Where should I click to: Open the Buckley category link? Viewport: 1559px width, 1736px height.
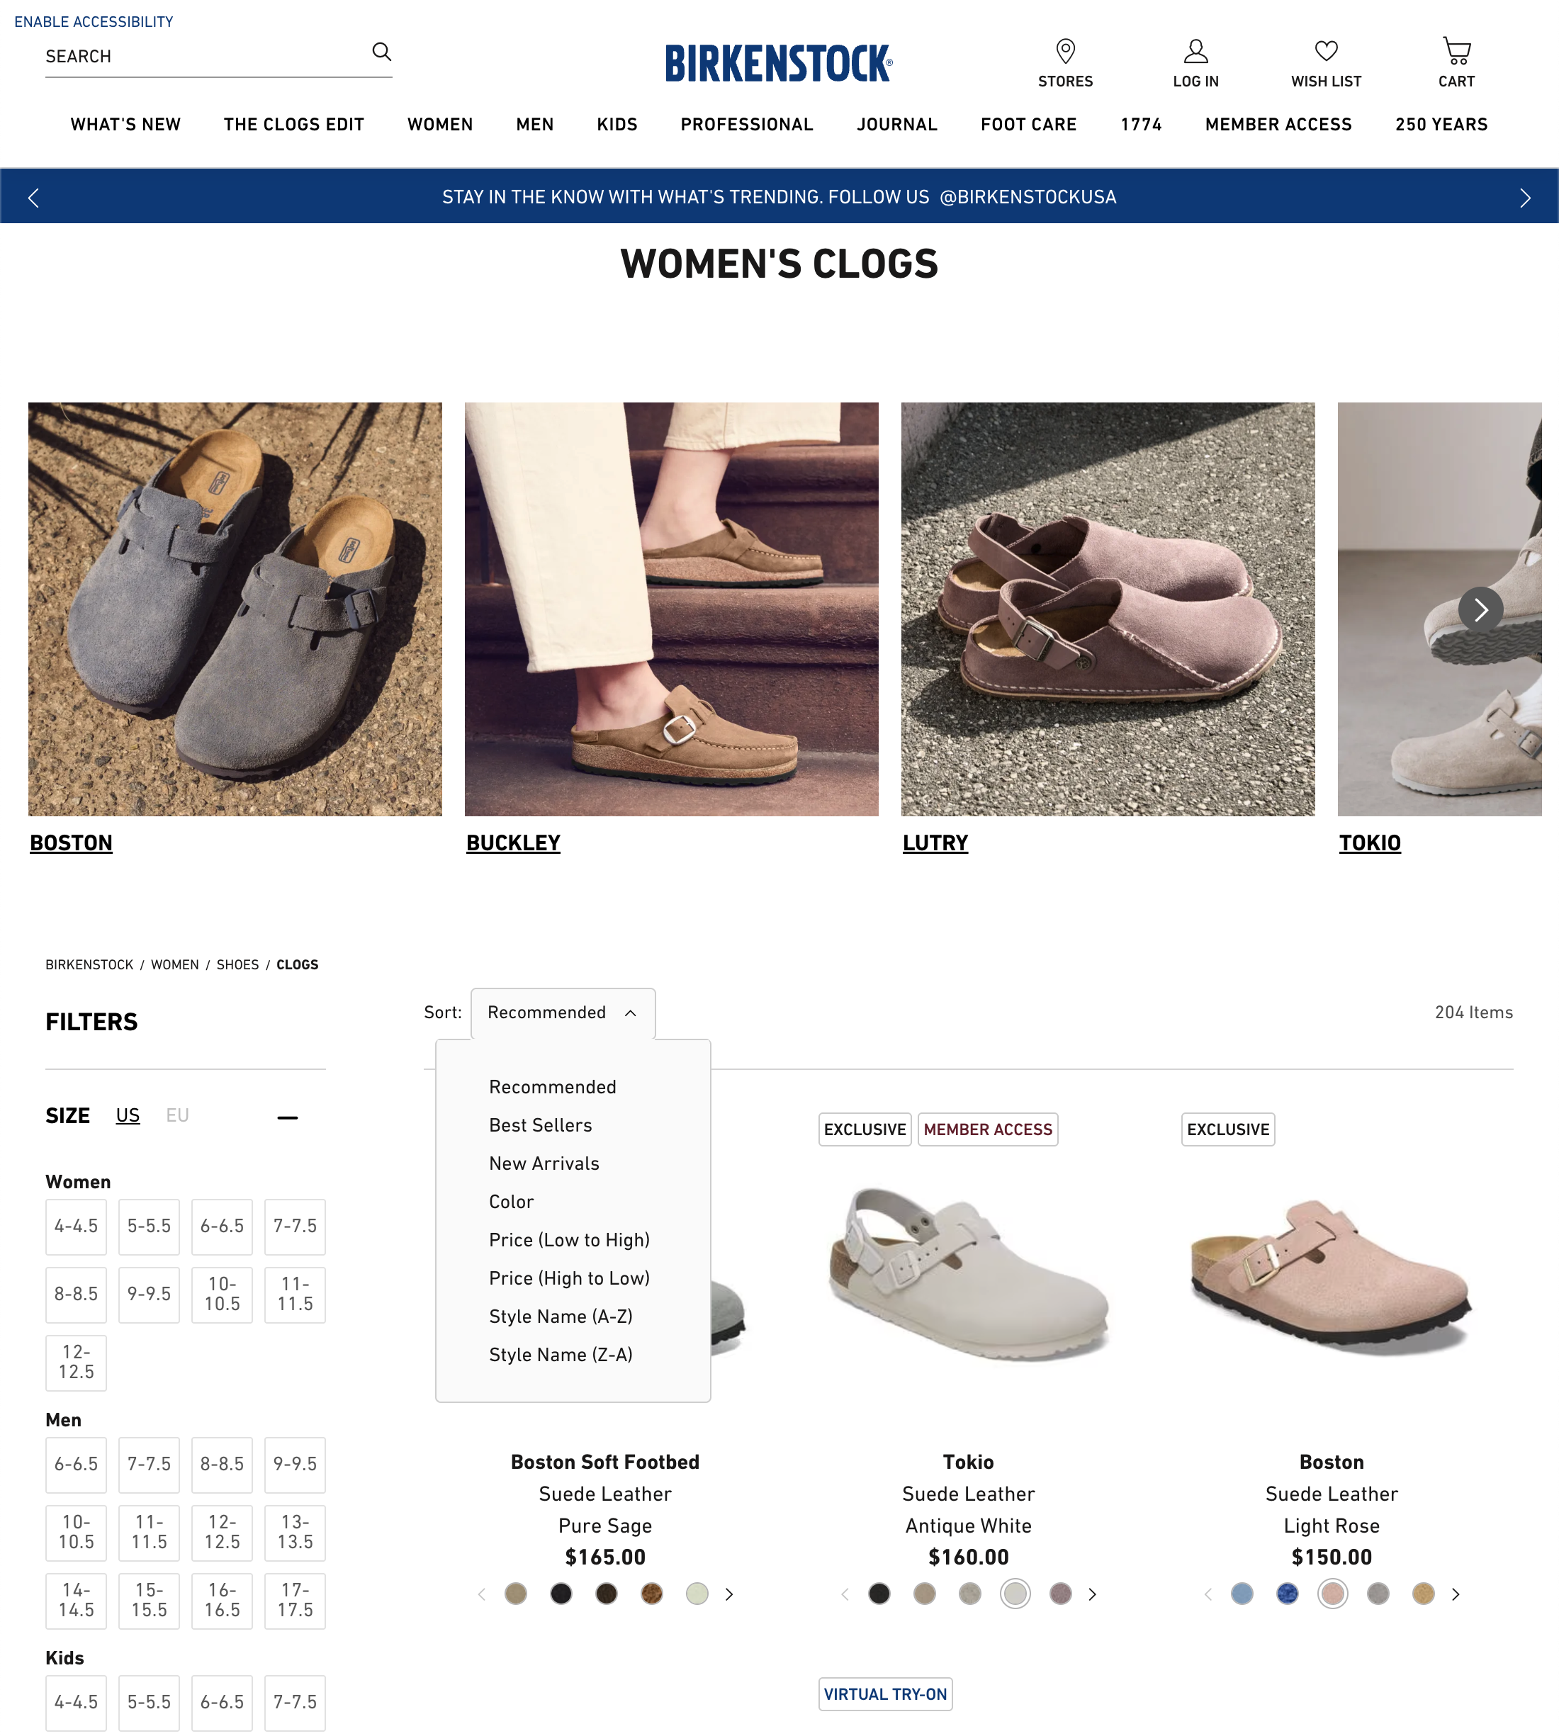tap(513, 842)
